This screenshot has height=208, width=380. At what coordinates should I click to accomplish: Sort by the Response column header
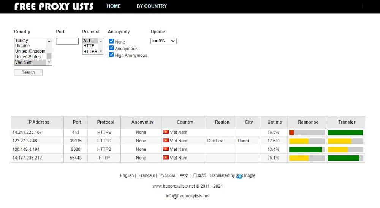(308, 122)
